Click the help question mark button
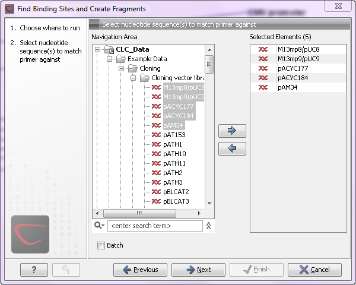The height and width of the screenshot is (285, 356). coord(34,270)
